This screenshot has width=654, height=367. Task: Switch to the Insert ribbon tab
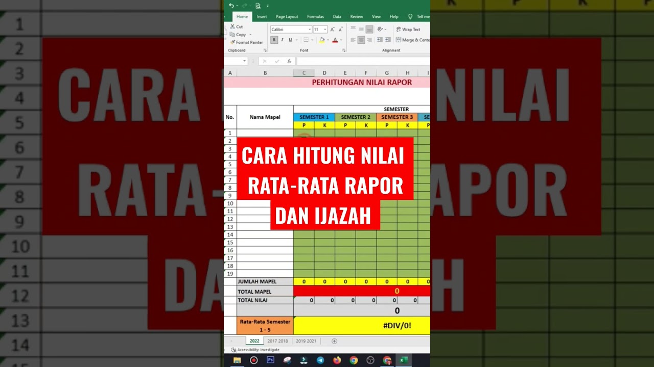262,16
